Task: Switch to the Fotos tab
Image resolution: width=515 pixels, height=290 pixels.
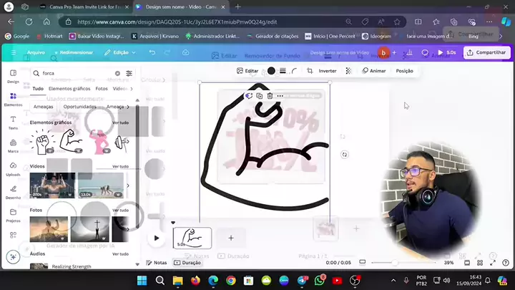Action: pyautogui.click(x=102, y=89)
